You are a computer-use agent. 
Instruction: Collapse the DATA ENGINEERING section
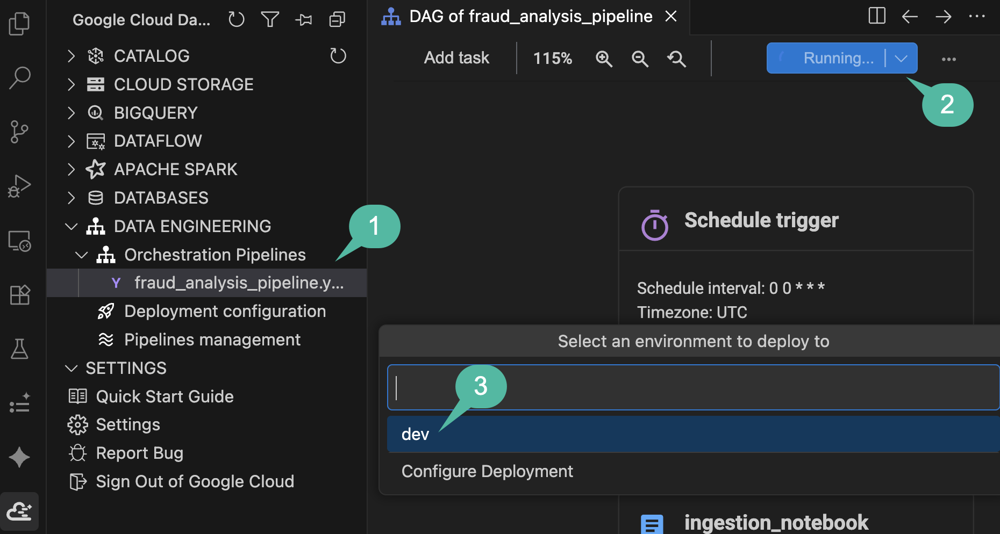[71, 226]
